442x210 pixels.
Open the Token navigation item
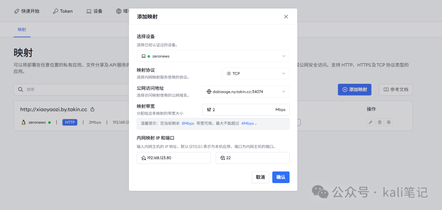[x=63, y=11]
